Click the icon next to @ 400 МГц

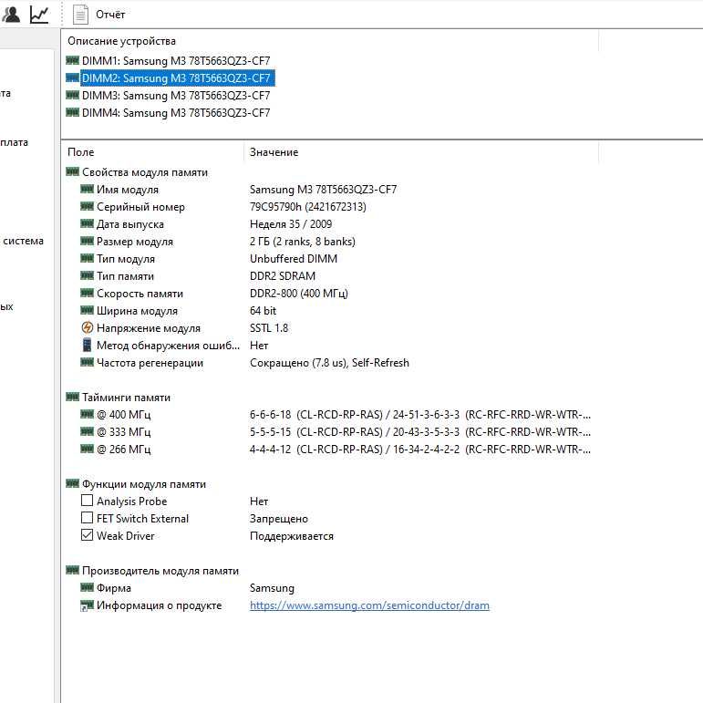coord(87,414)
